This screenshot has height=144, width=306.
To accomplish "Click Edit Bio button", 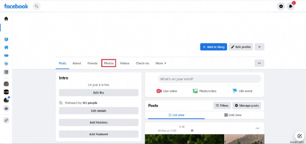I will 99,93.
